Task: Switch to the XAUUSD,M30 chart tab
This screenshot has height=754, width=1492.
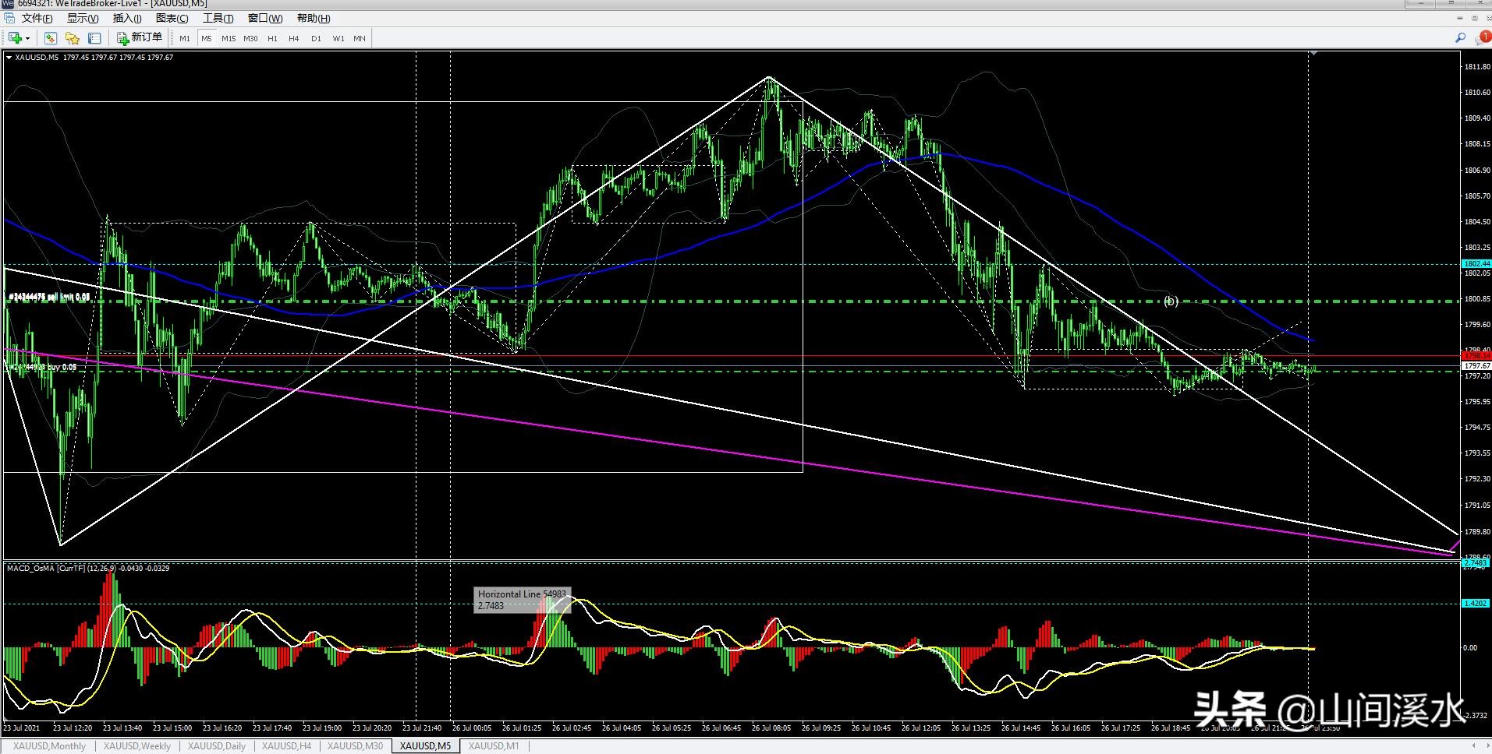Action: tap(356, 746)
